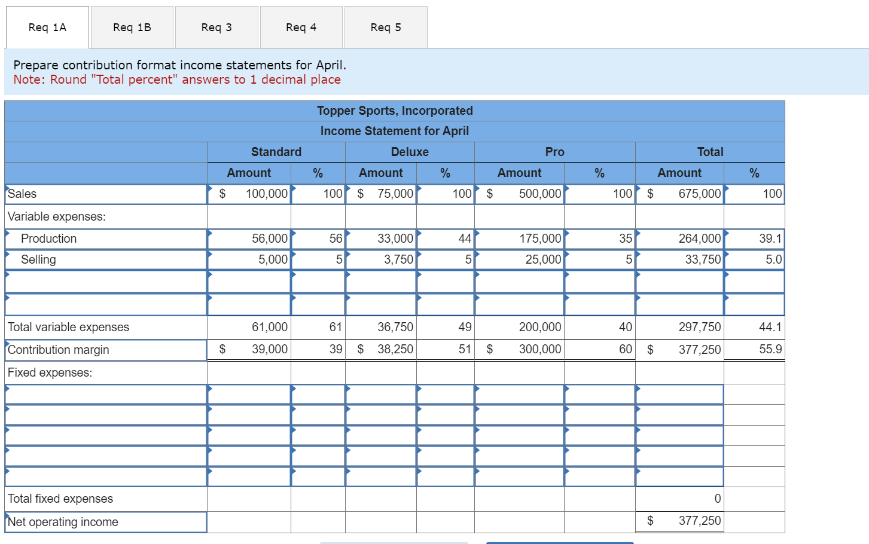Click the net operating income total 377,250

pyautogui.click(x=679, y=521)
